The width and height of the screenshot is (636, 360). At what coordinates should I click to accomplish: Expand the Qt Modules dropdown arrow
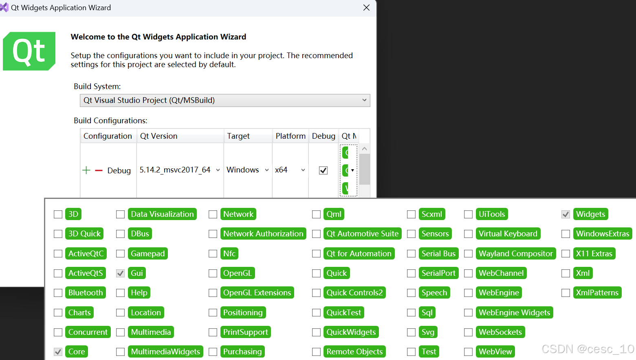click(352, 170)
